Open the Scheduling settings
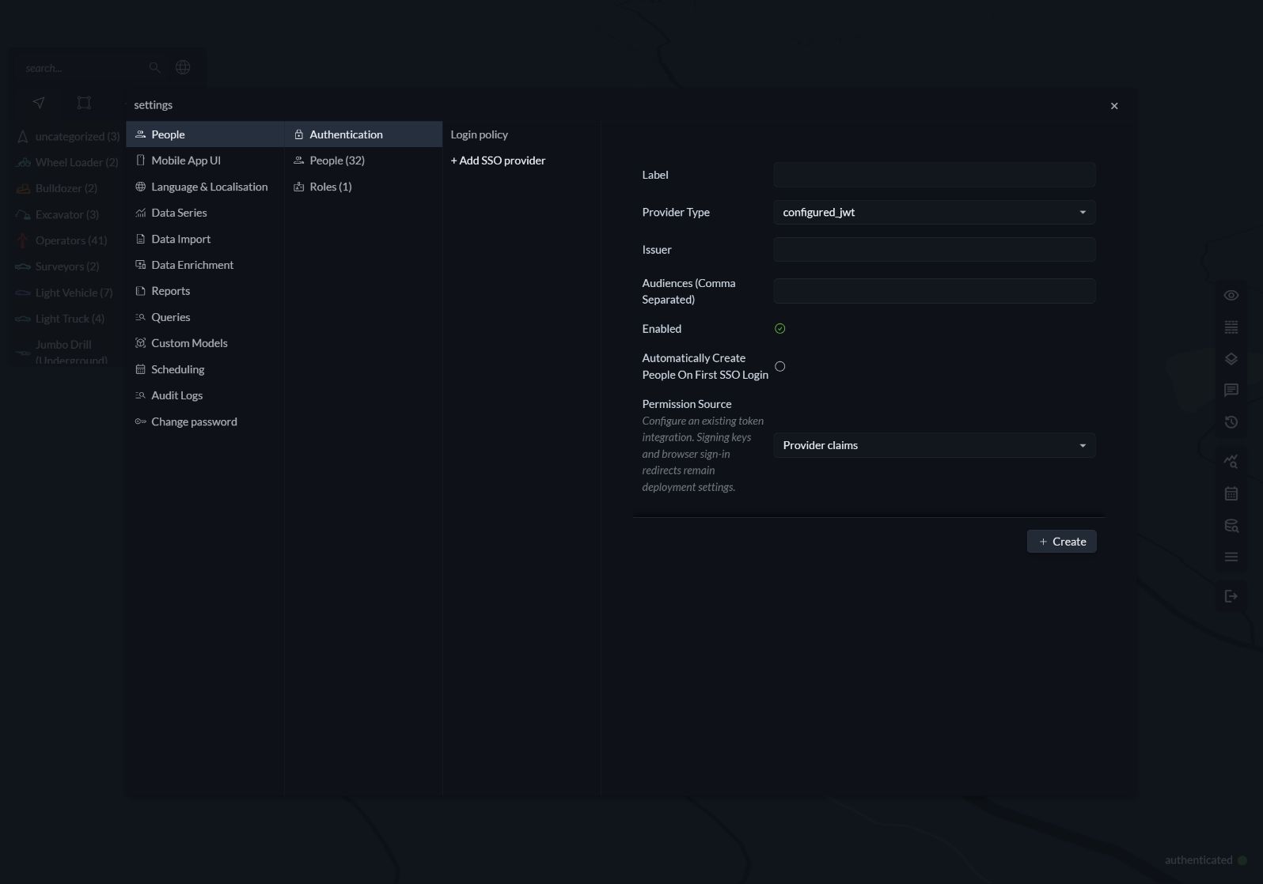Image resolution: width=1263 pixels, height=884 pixels. coord(204,369)
